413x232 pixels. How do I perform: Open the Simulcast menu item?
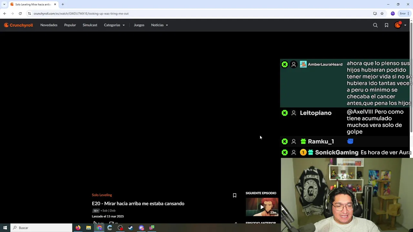[90, 25]
